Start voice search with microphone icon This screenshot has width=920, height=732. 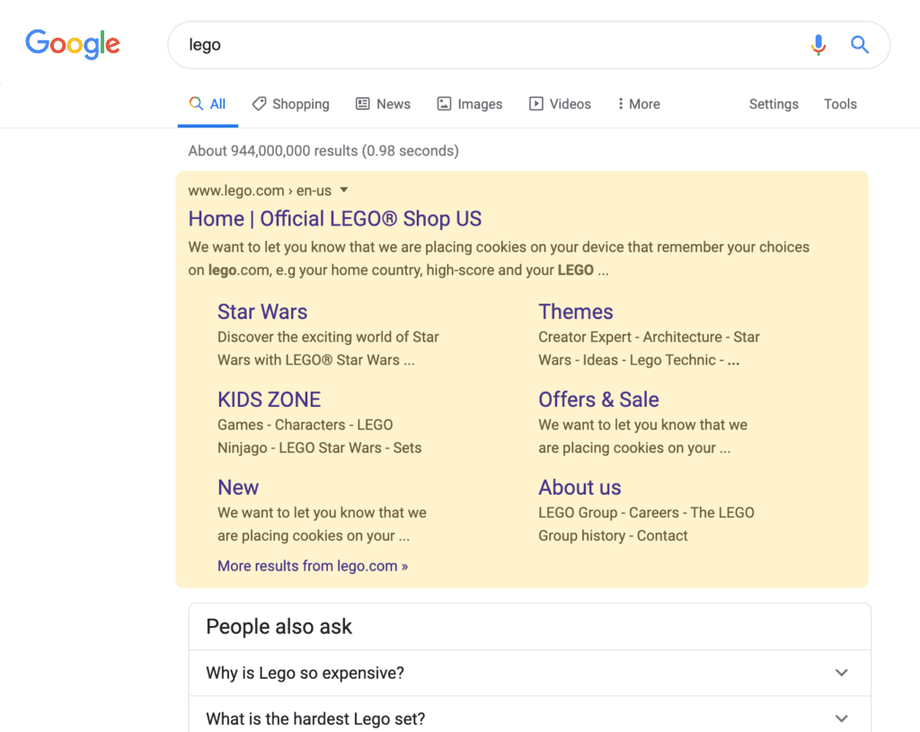coord(818,45)
